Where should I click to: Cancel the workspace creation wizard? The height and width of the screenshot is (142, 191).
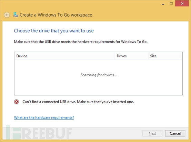175,133
